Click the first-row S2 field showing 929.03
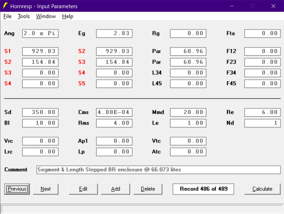This screenshot has width=284, height=214. click(x=114, y=51)
